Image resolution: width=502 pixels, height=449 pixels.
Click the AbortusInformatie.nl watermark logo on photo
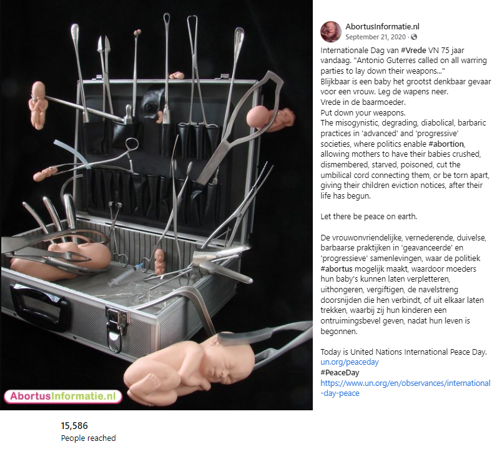[63, 396]
